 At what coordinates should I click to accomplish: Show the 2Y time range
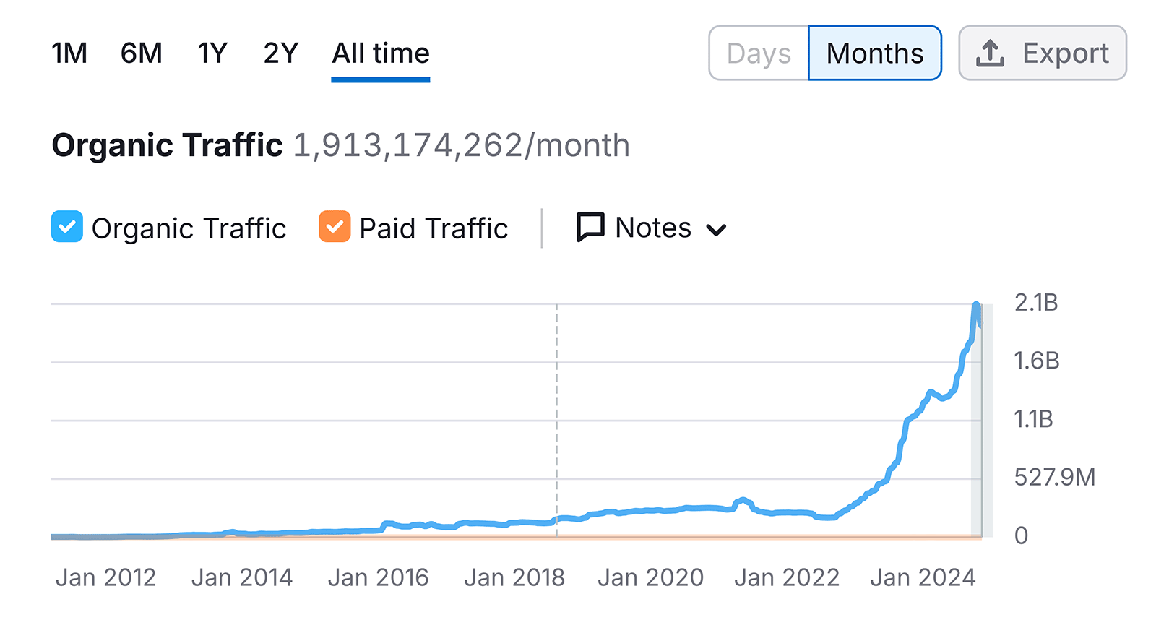(281, 53)
